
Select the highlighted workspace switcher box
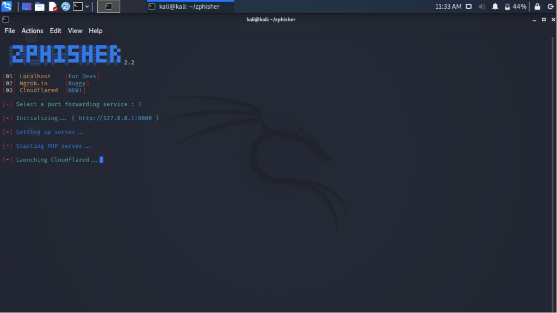click(109, 7)
